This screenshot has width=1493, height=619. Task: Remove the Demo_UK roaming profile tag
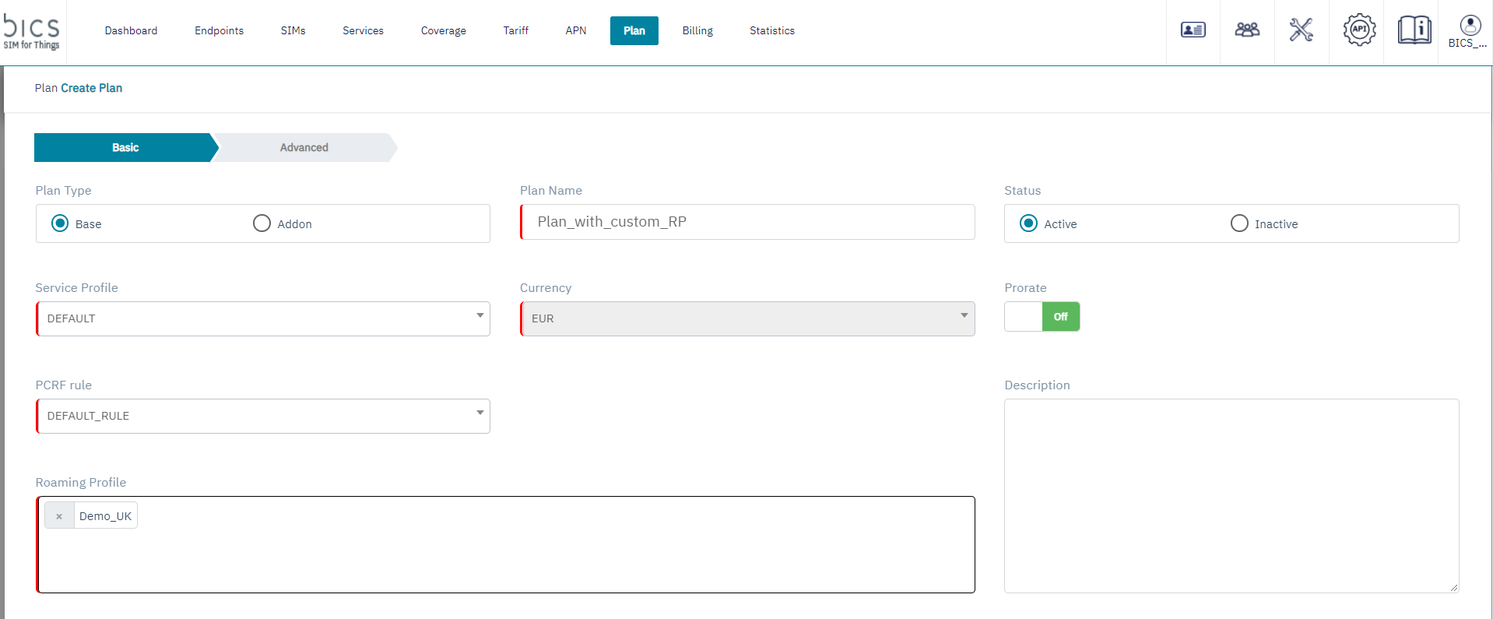pyautogui.click(x=59, y=516)
